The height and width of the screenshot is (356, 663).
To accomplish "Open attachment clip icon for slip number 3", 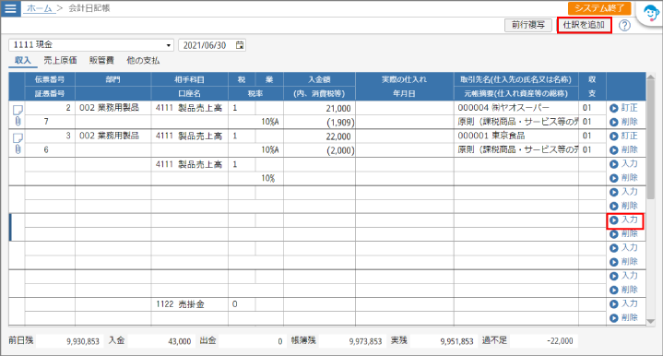I will click(18, 149).
